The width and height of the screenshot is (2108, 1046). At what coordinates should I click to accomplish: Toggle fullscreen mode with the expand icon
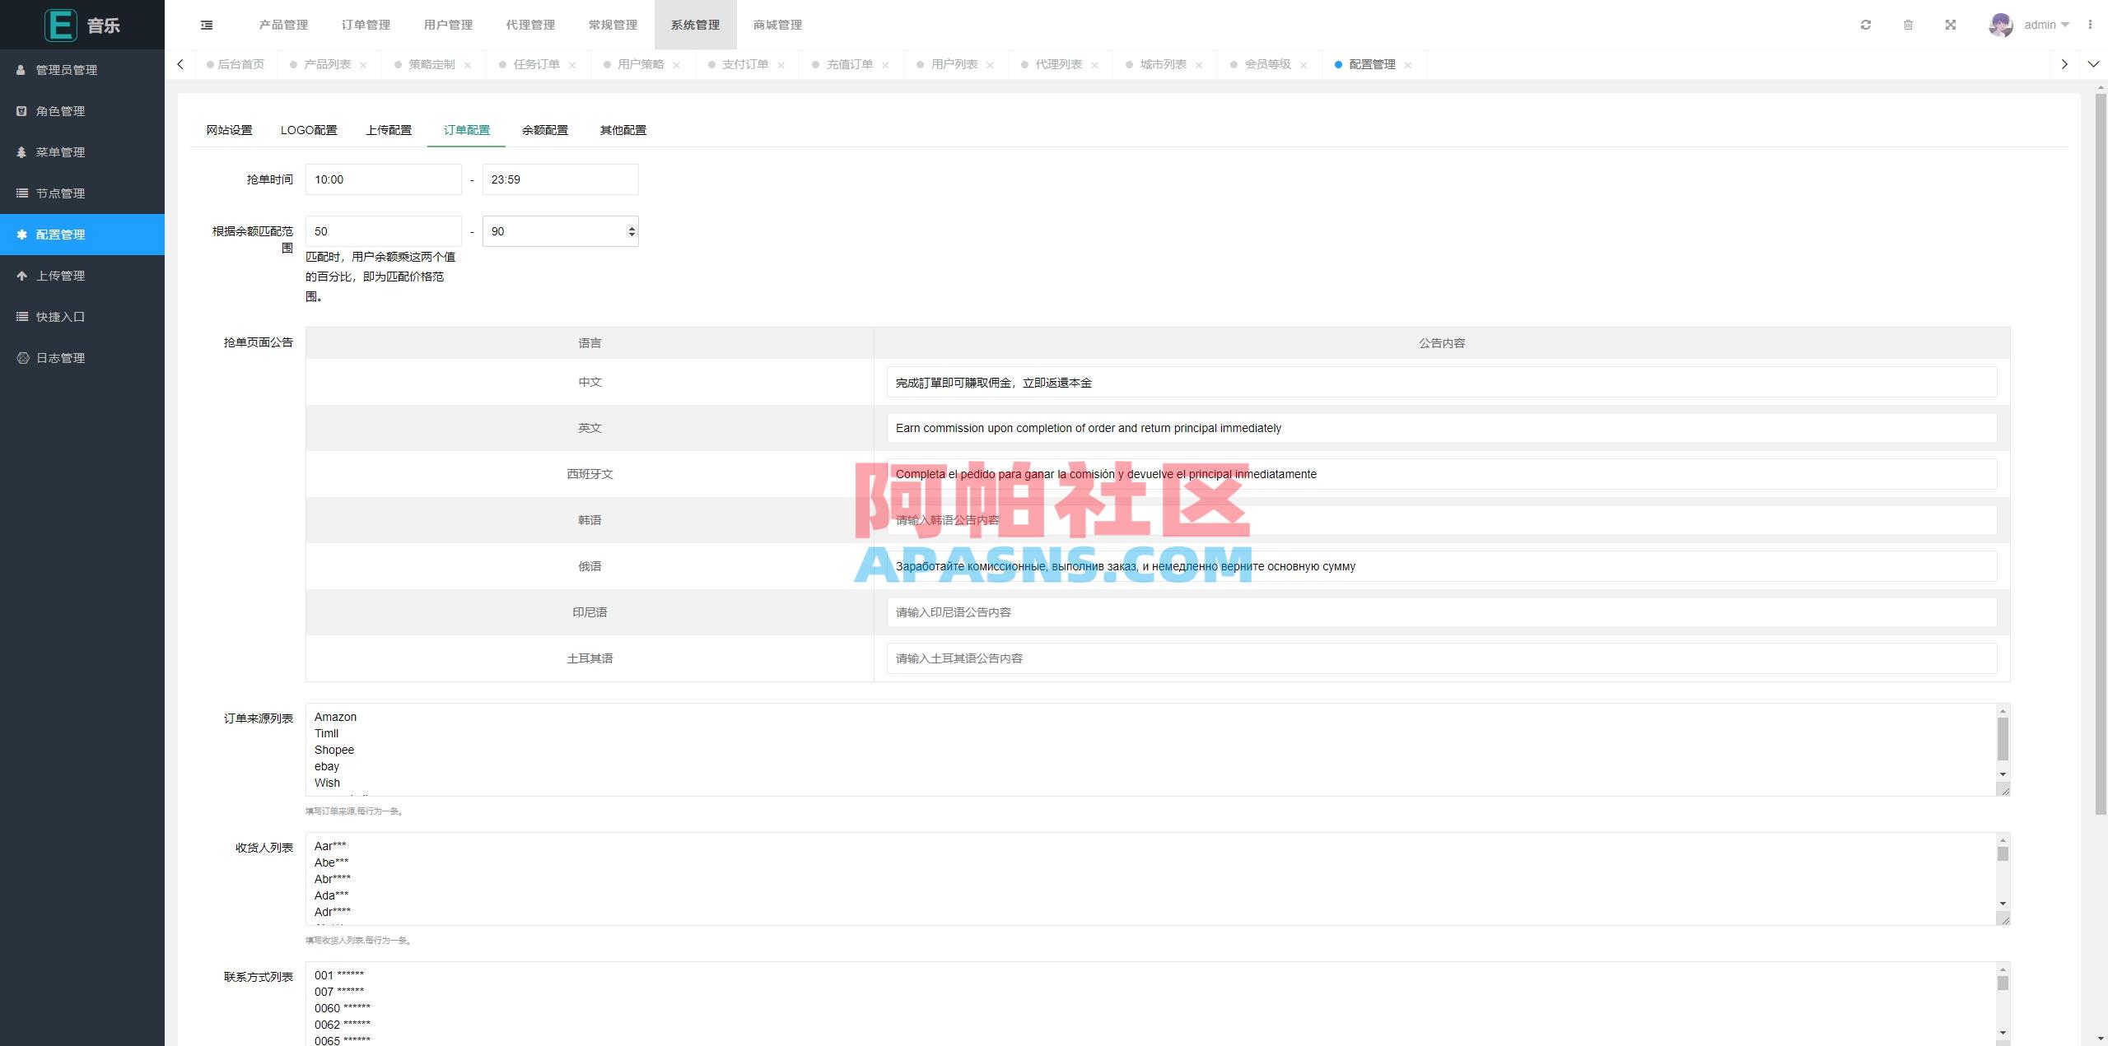tap(1951, 25)
